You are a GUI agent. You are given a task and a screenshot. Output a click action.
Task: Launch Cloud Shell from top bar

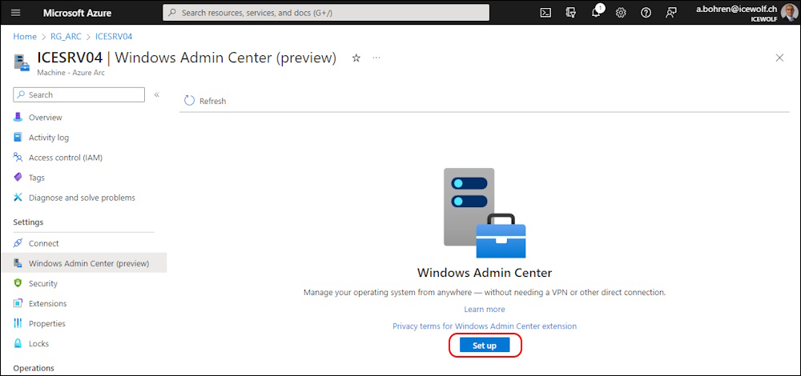click(545, 13)
